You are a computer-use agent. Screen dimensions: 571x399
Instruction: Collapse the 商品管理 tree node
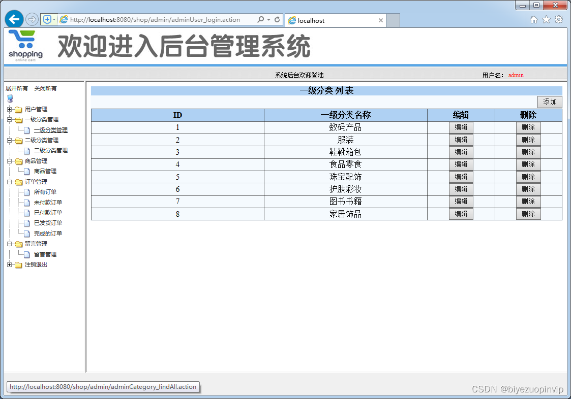click(10, 161)
